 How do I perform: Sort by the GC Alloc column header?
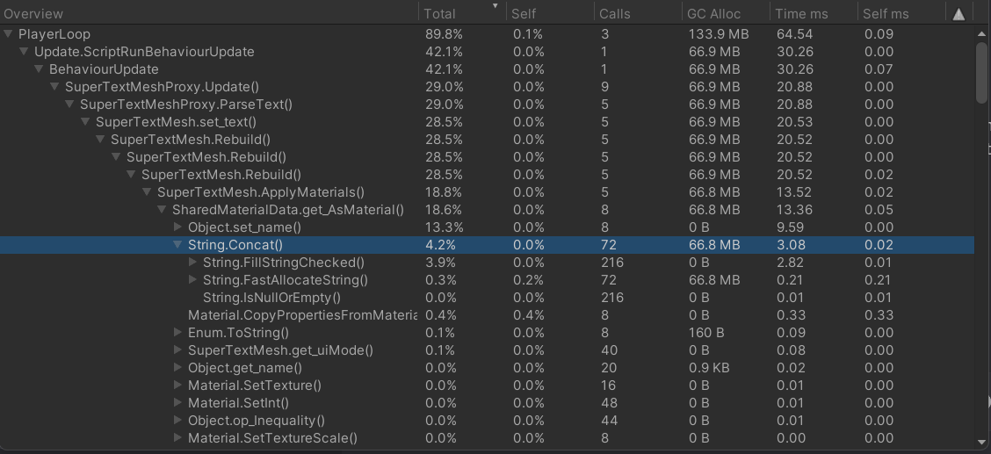pos(727,13)
